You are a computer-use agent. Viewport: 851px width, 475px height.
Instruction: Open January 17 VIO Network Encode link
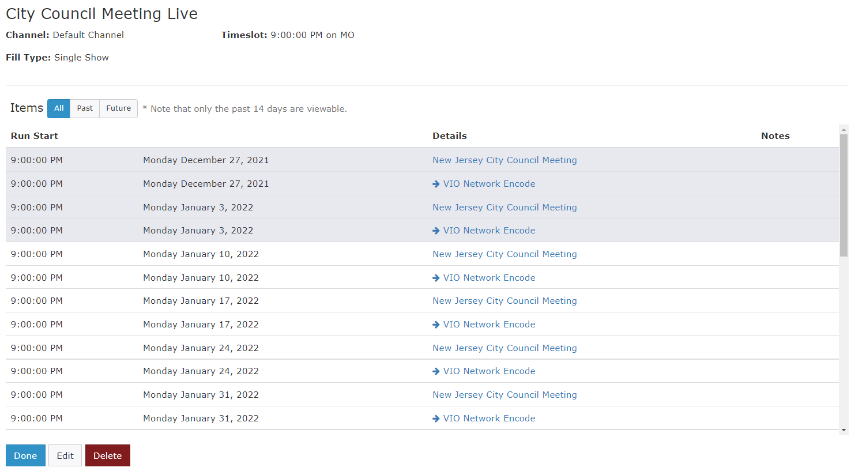(x=489, y=325)
